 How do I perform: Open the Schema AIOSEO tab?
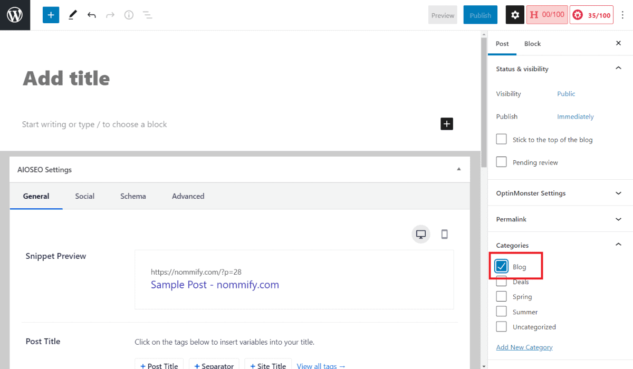click(x=133, y=196)
